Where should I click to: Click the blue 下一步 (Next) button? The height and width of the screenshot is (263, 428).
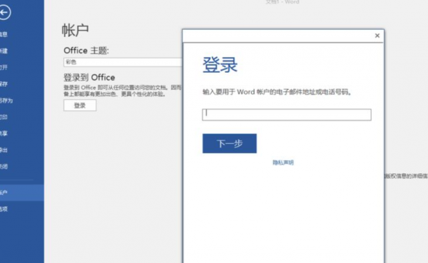pos(230,143)
